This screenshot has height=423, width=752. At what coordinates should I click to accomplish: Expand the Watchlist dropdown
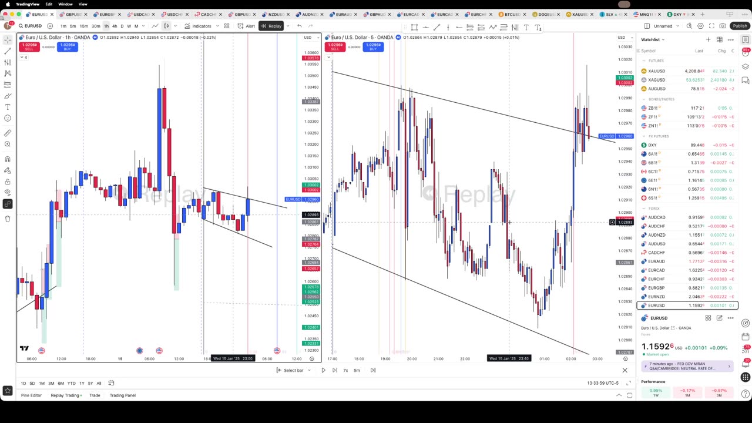(652, 39)
